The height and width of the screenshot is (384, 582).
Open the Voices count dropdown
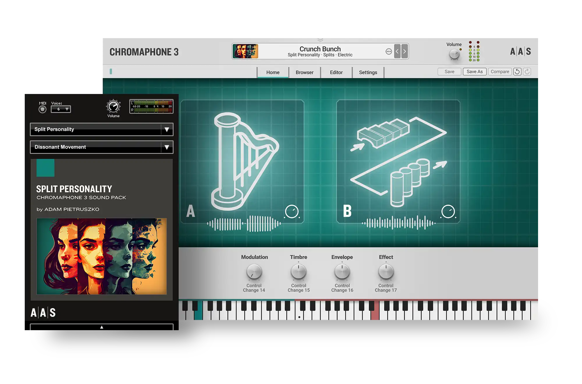coord(61,109)
